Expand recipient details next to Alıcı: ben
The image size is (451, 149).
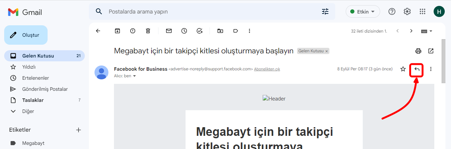point(134,76)
